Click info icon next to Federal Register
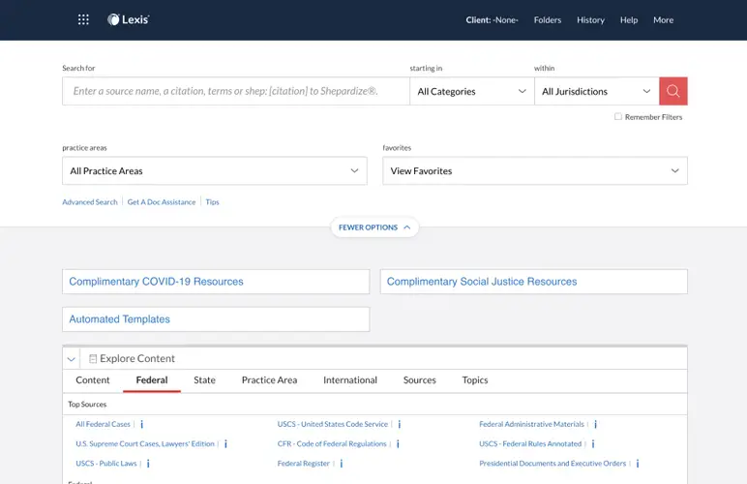 342,464
